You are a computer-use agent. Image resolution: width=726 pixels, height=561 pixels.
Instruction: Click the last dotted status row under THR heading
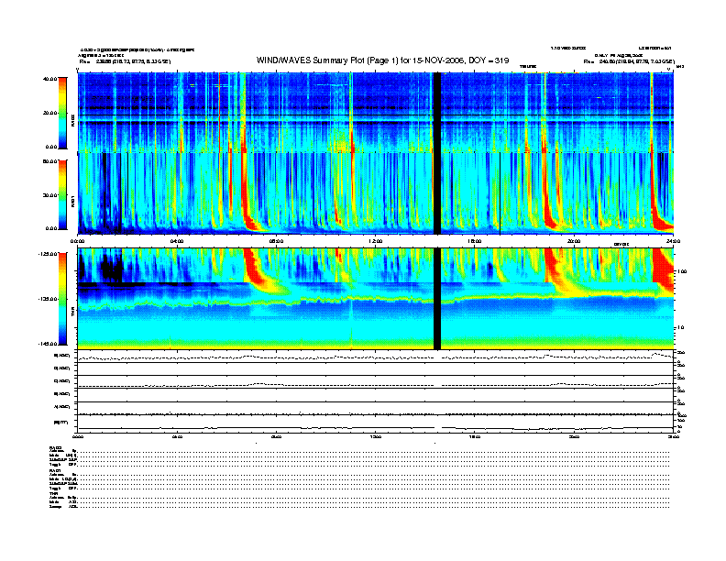[x=374, y=507]
